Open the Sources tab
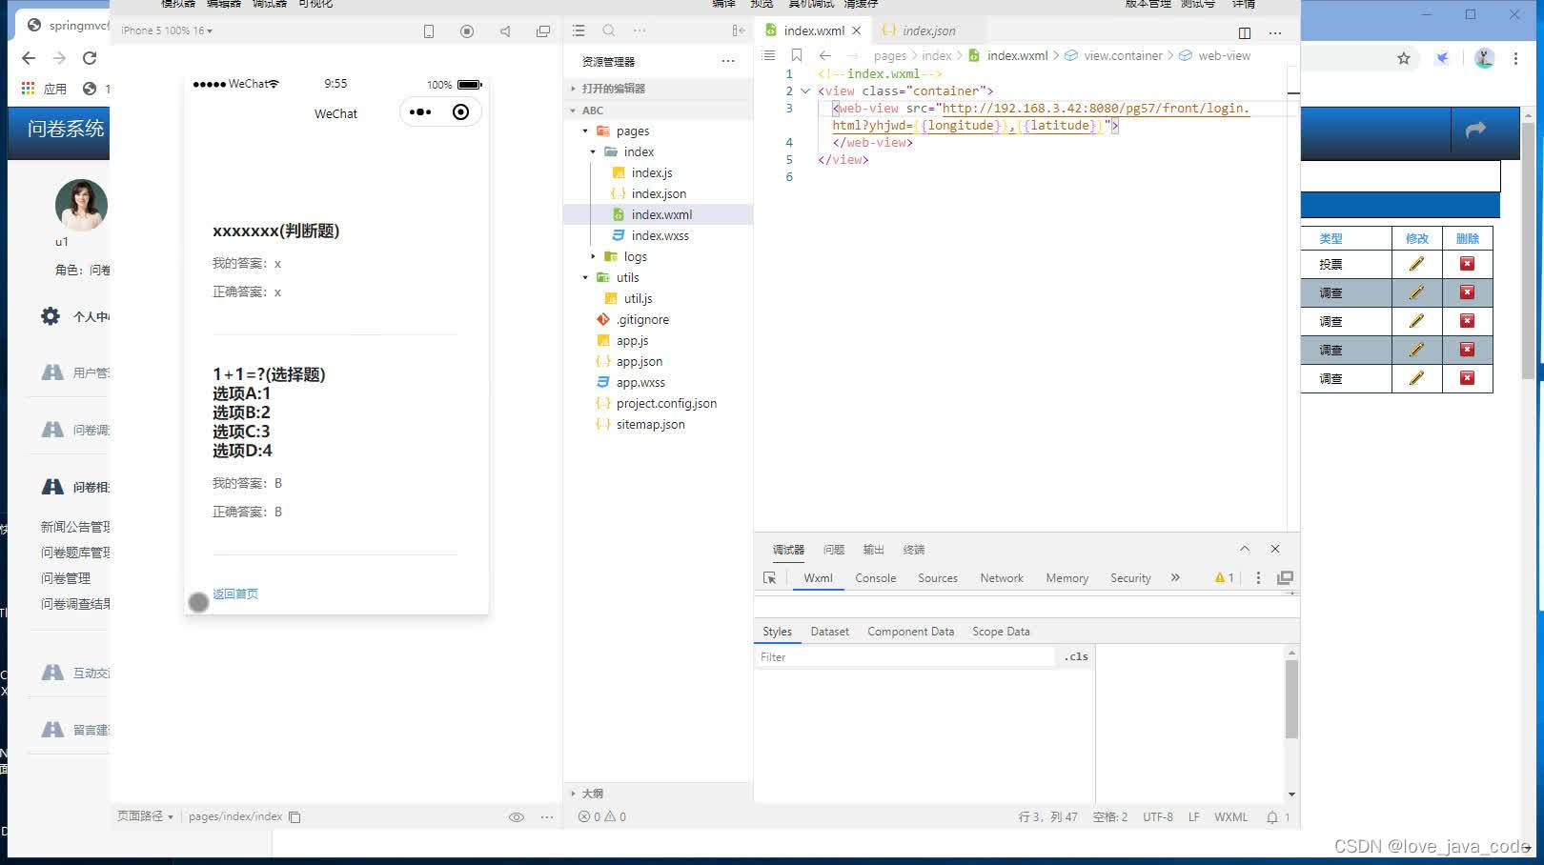This screenshot has height=865, width=1544. click(938, 578)
